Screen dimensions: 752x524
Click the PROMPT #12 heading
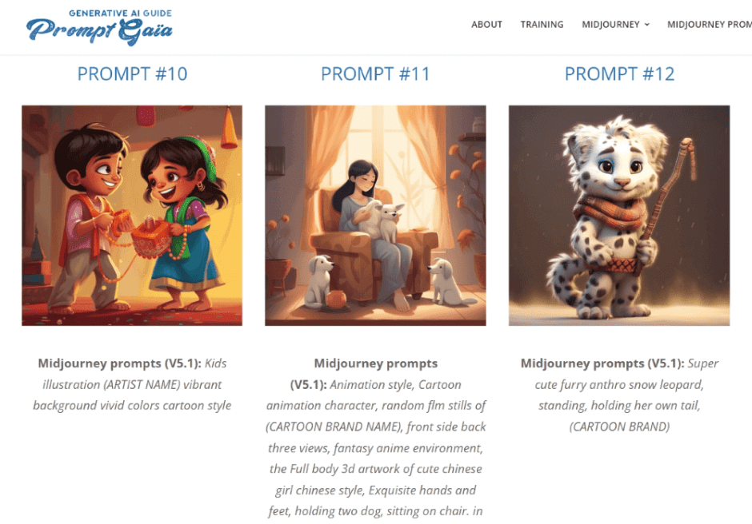click(x=619, y=73)
